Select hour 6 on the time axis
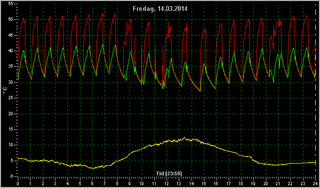 92,183
